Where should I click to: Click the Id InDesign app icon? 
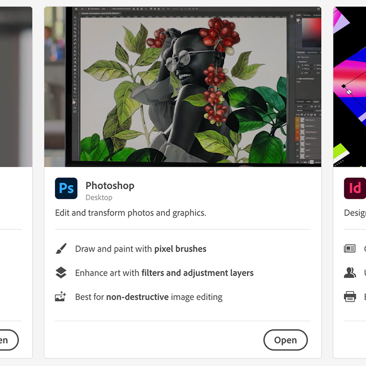(x=355, y=188)
